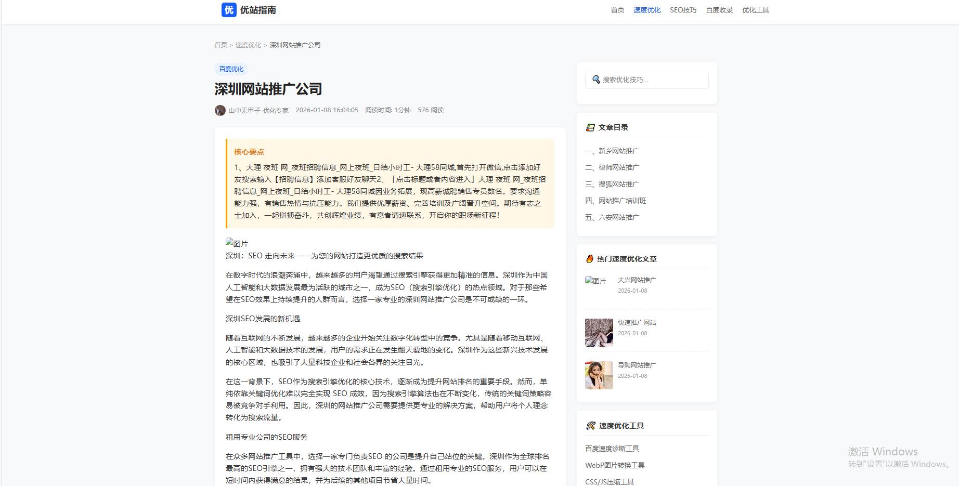959x486 pixels.
Task: Switch to the SEO技巧 nav item
Action: [x=683, y=10]
